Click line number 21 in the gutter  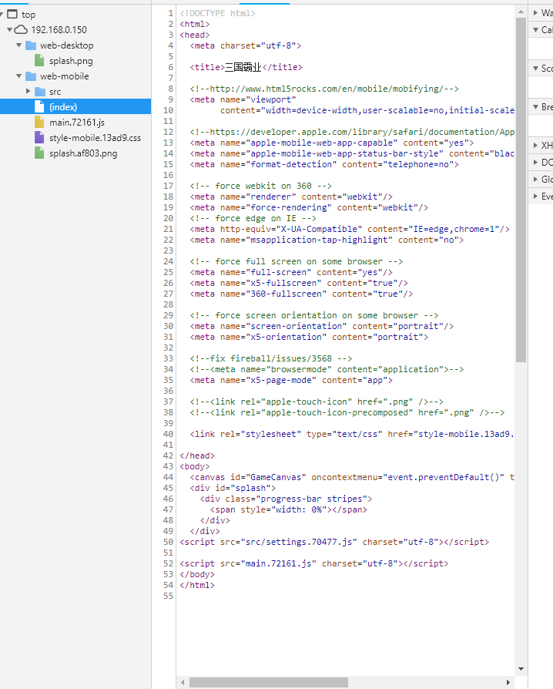(168, 229)
